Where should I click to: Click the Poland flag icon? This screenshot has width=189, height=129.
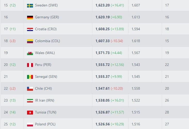[x=30, y=124]
